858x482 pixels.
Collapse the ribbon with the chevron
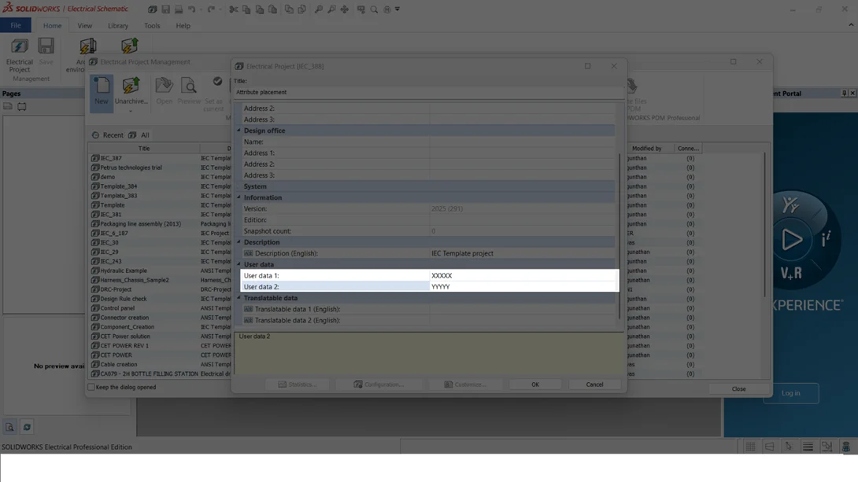click(851, 25)
